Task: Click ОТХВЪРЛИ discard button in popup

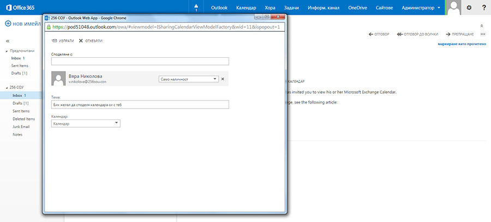Action: (x=91, y=41)
